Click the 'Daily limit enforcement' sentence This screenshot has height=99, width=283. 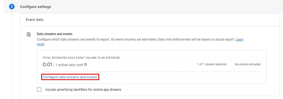(x=196, y=39)
